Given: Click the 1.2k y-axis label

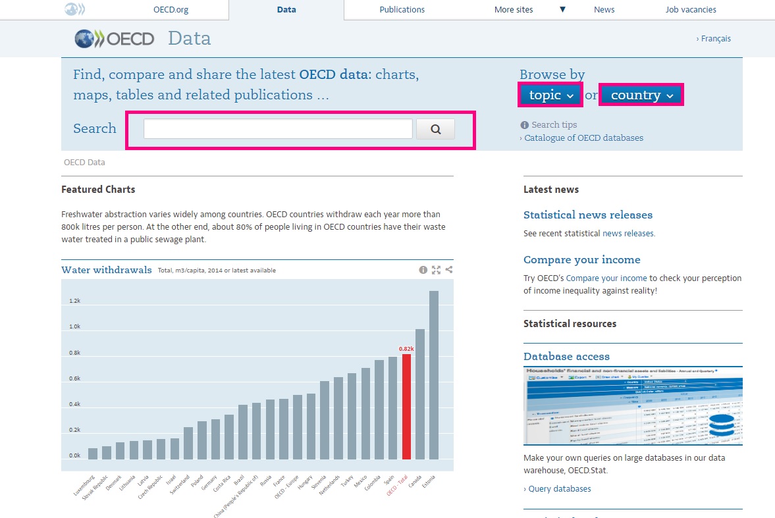Looking at the screenshot, I should point(74,301).
